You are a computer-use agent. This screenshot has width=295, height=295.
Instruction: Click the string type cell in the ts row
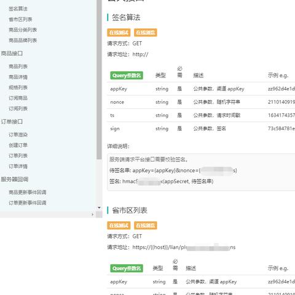[162, 116]
